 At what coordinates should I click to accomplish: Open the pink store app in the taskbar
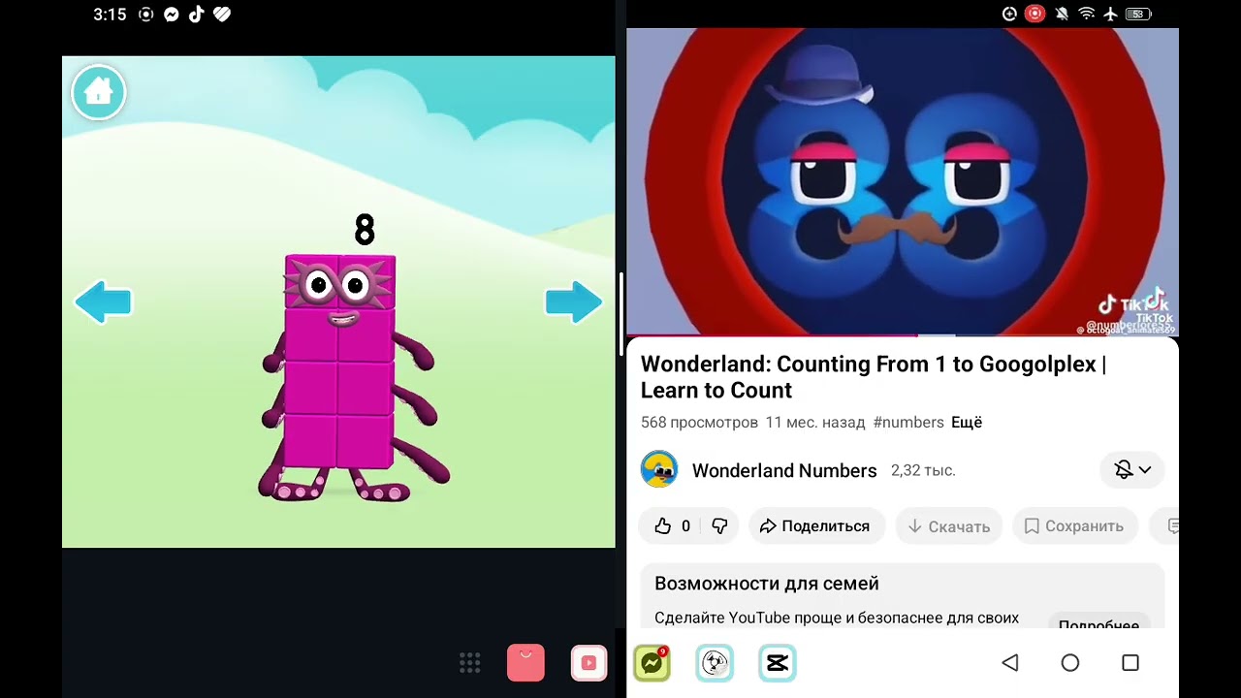(525, 663)
